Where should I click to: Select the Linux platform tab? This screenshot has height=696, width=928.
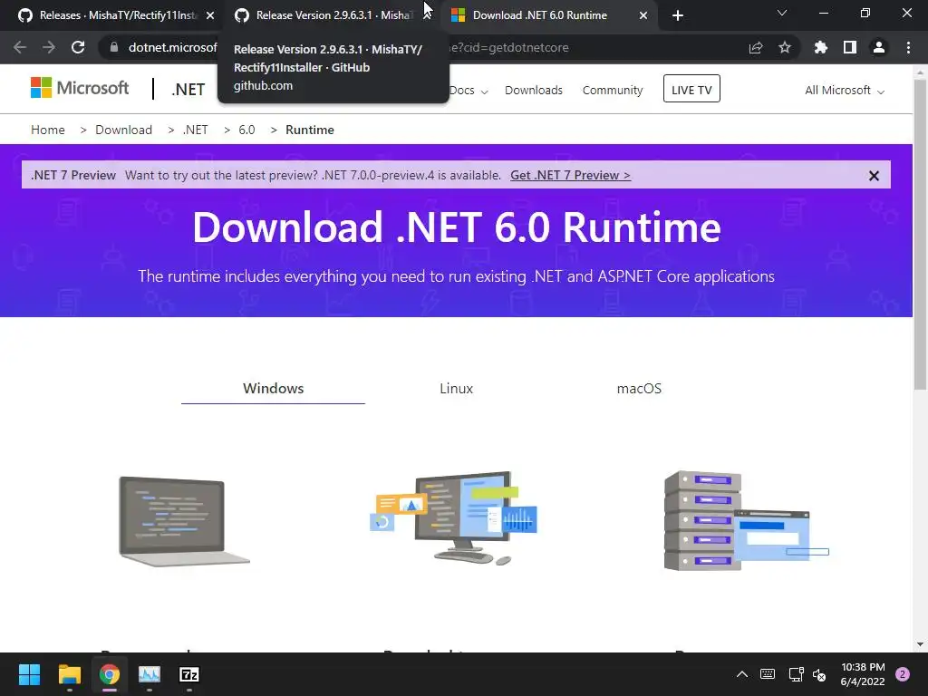[457, 388]
